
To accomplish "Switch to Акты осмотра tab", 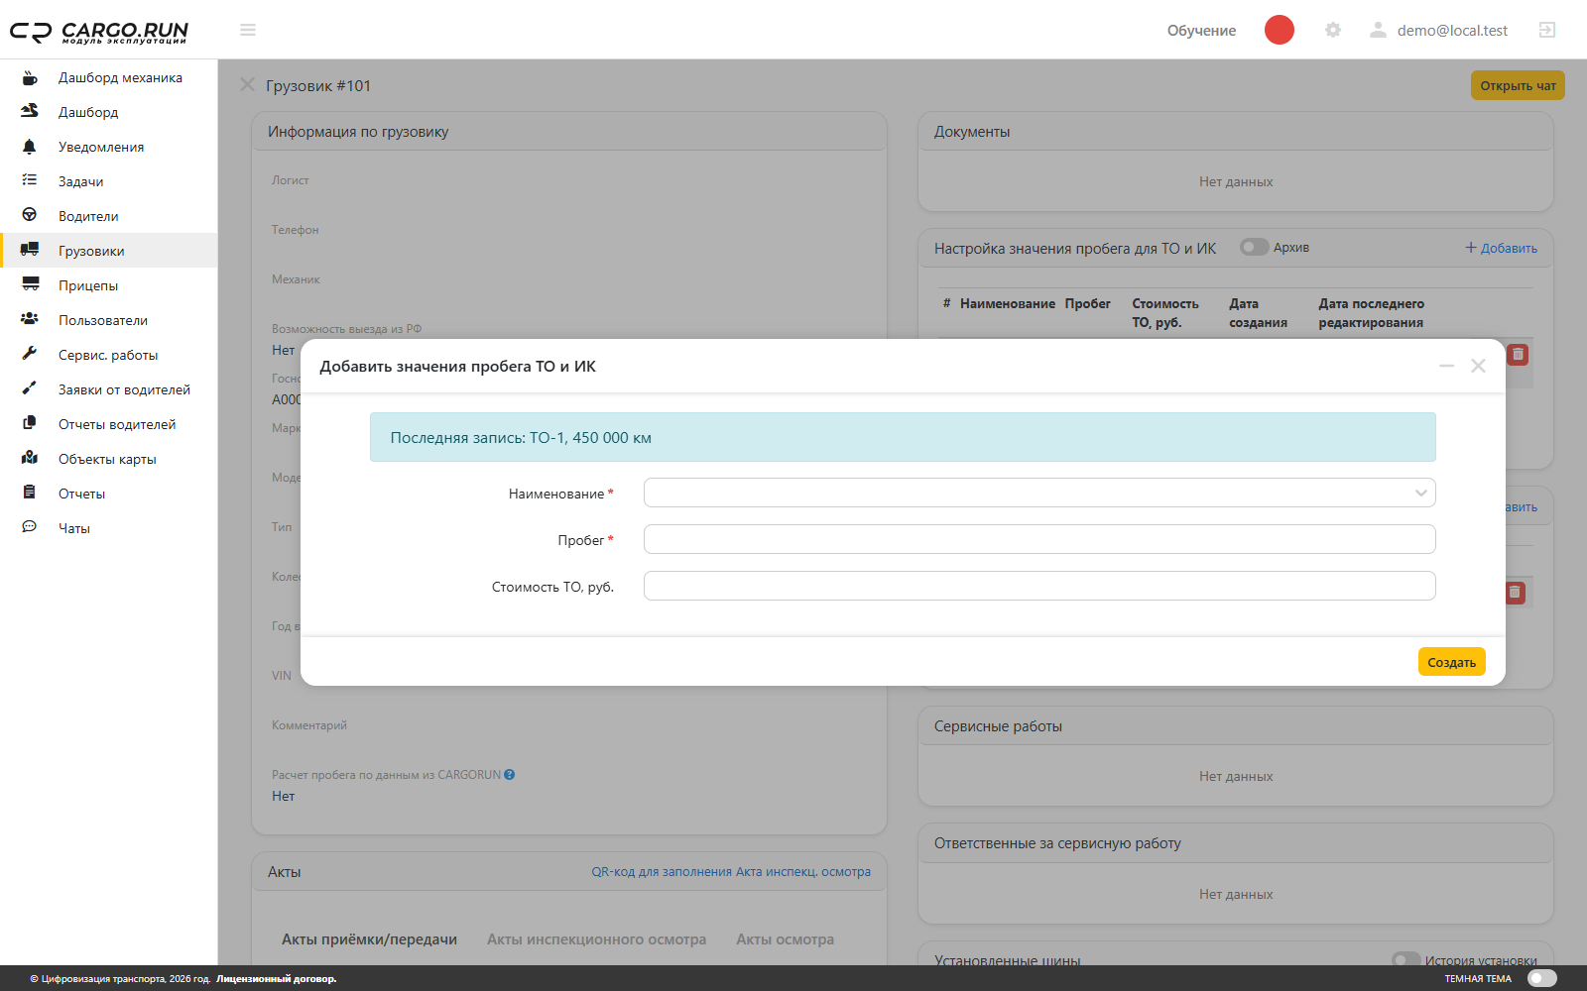I will [785, 939].
